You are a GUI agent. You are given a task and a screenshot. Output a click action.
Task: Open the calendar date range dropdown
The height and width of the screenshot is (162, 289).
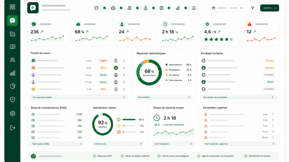pos(227,8)
